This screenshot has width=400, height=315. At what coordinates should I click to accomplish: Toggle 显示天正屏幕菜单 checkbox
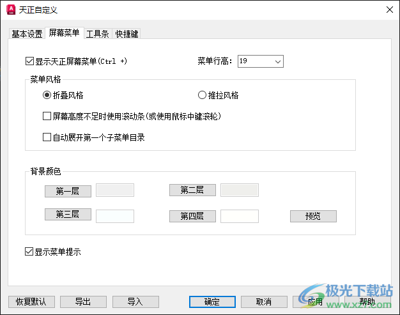point(29,61)
